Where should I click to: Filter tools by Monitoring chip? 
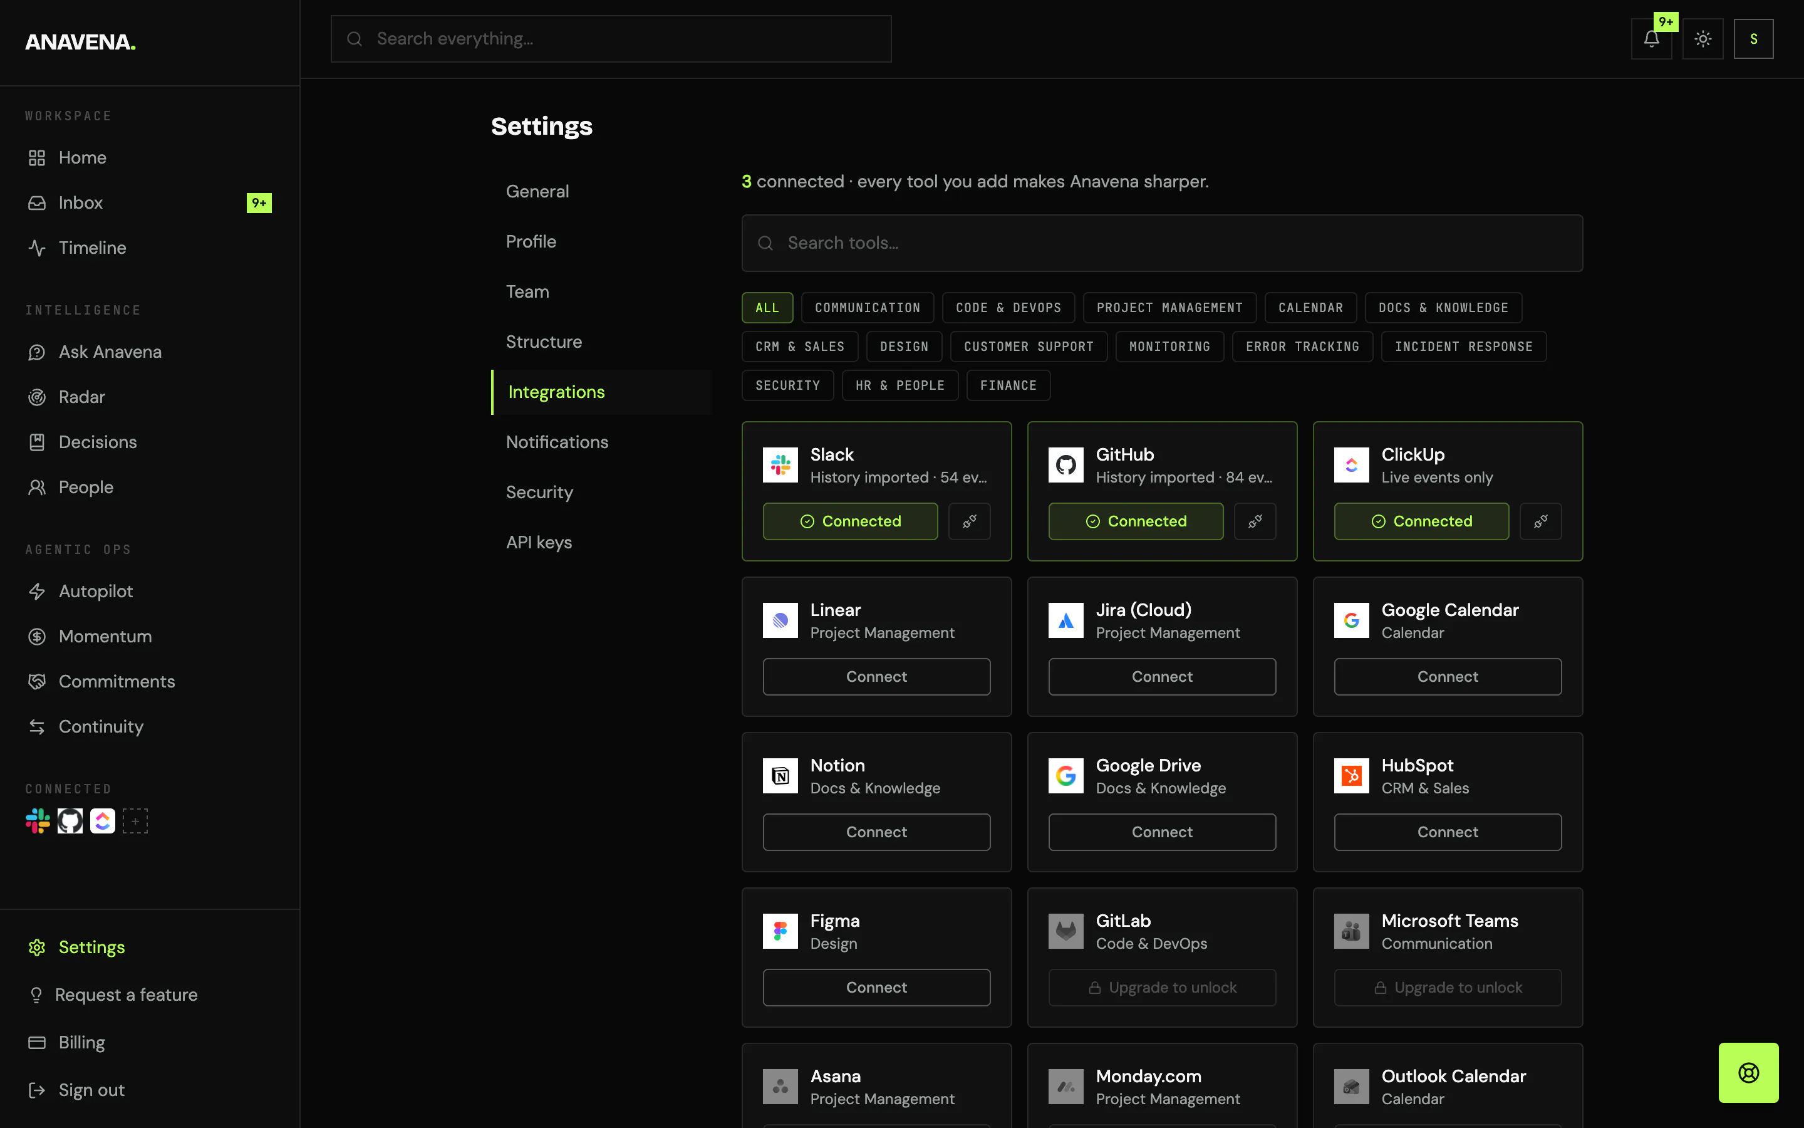pyautogui.click(x=1169, y=346)
